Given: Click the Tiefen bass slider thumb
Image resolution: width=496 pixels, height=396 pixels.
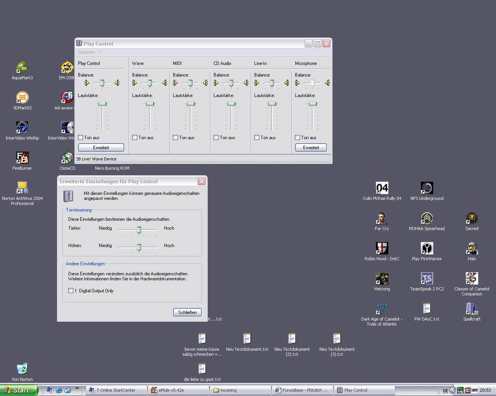Looking at the screenshot, I should click(x=139, y=229).
